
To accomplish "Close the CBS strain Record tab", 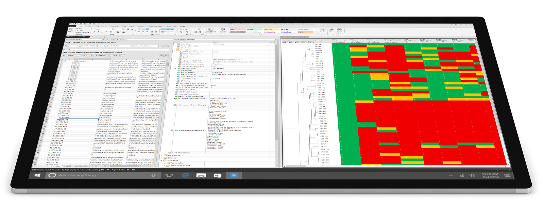I will point(87,37).
